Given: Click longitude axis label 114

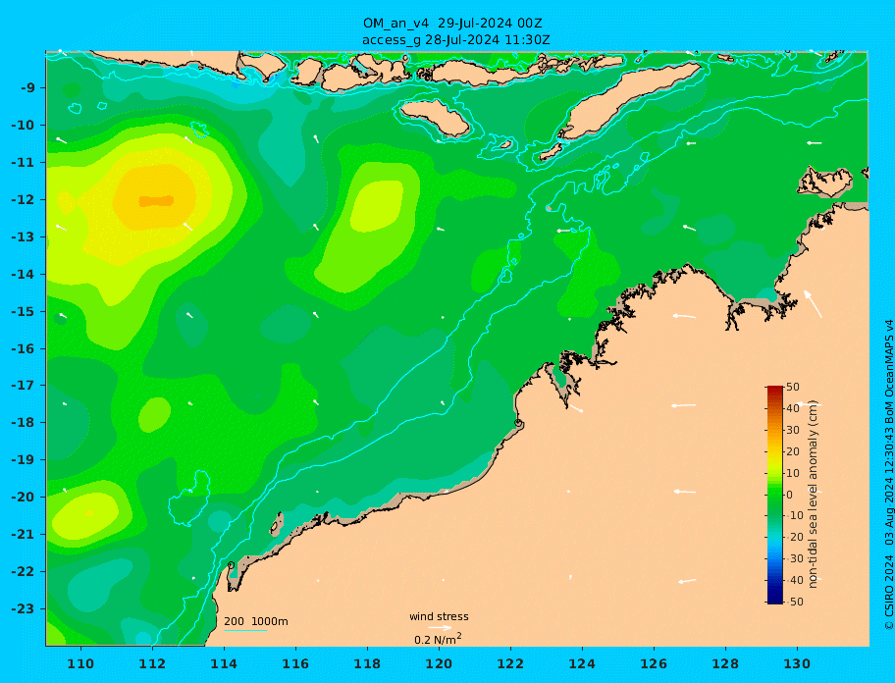Looking at the screenshot, I should pyautogui.click(x=224, y=663).
